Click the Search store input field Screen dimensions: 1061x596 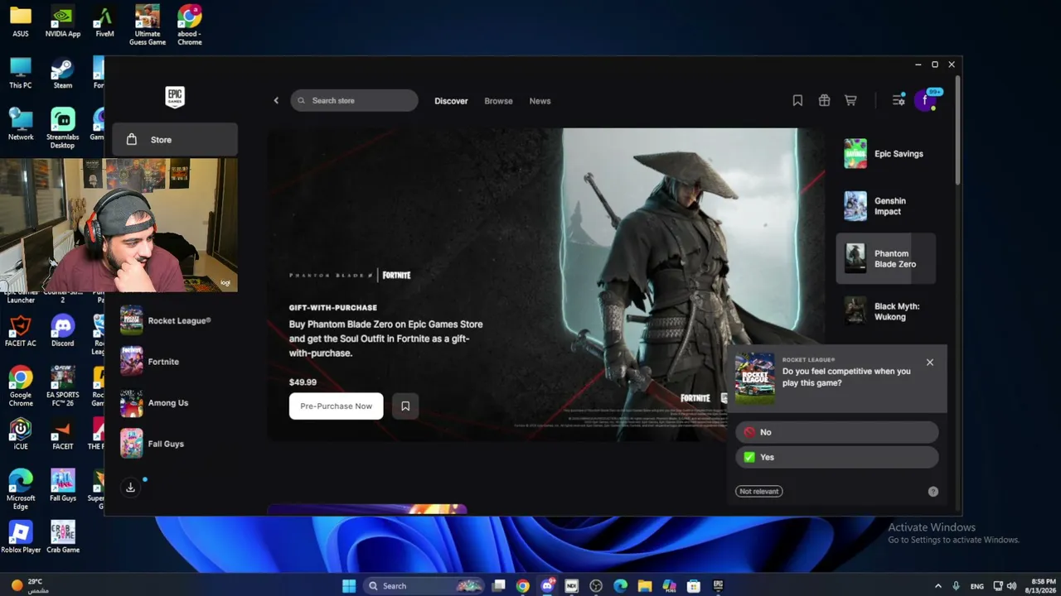(x=354, y=101)
